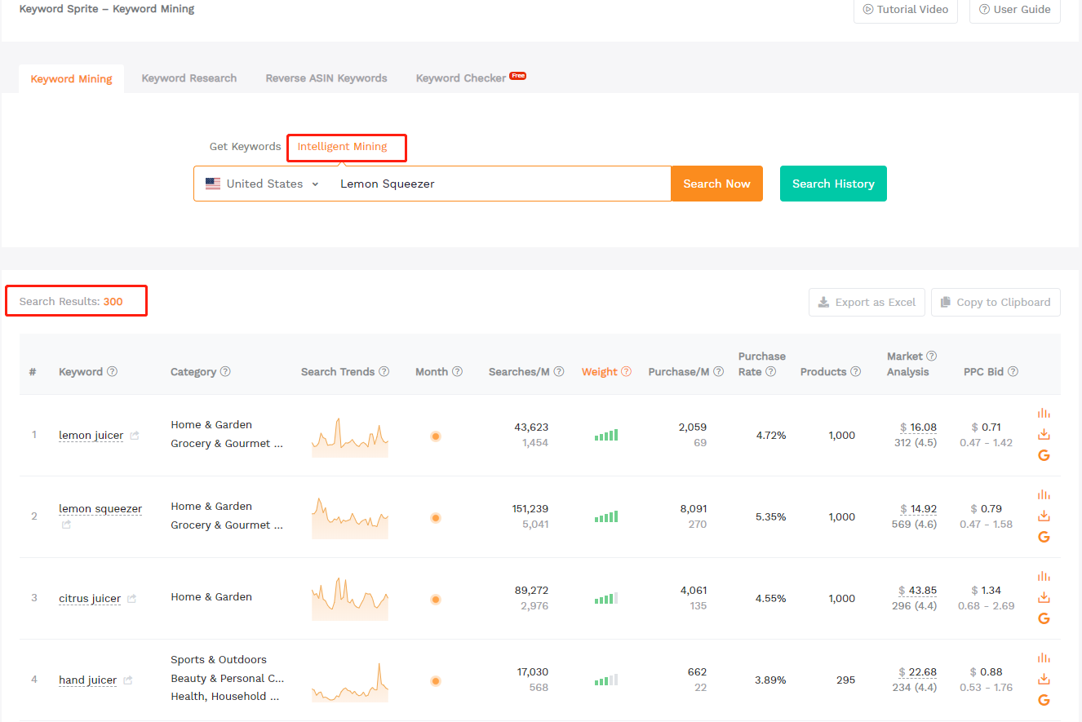This screenshot has width=1082, height=722.
Task: Click the keyword search input field
Action: (498, 184)
